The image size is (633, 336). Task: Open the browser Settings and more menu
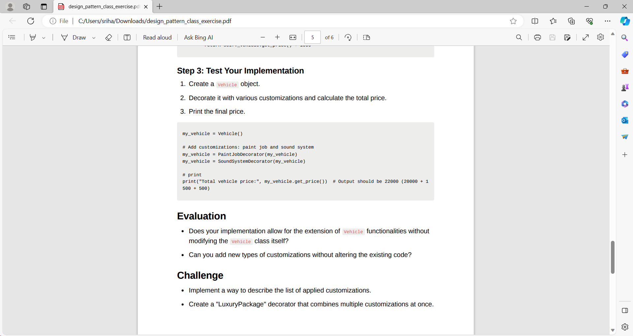pos(608,21)
